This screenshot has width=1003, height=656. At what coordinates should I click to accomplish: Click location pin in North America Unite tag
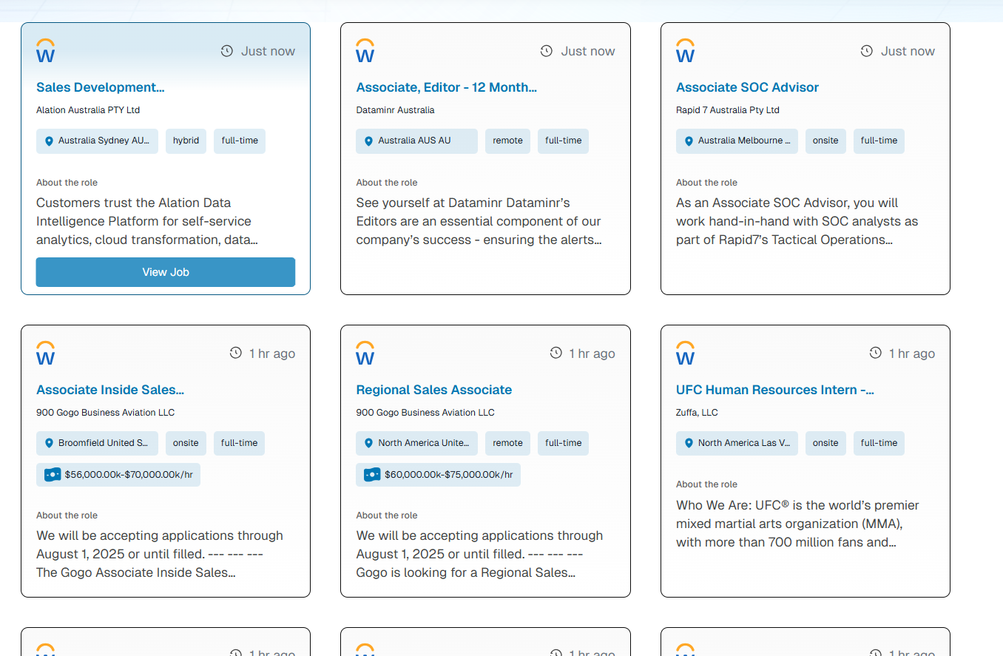(x=368, y=443)
